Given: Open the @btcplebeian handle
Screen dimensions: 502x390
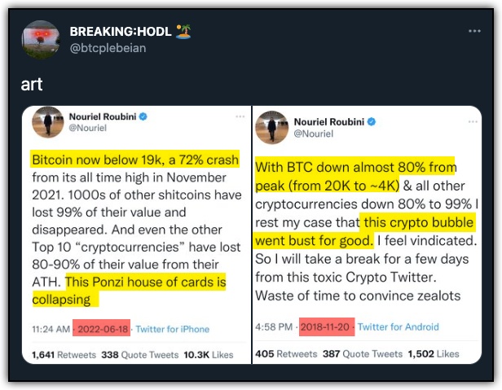Looking at the screenshot, I should click(x=108, y=48).
